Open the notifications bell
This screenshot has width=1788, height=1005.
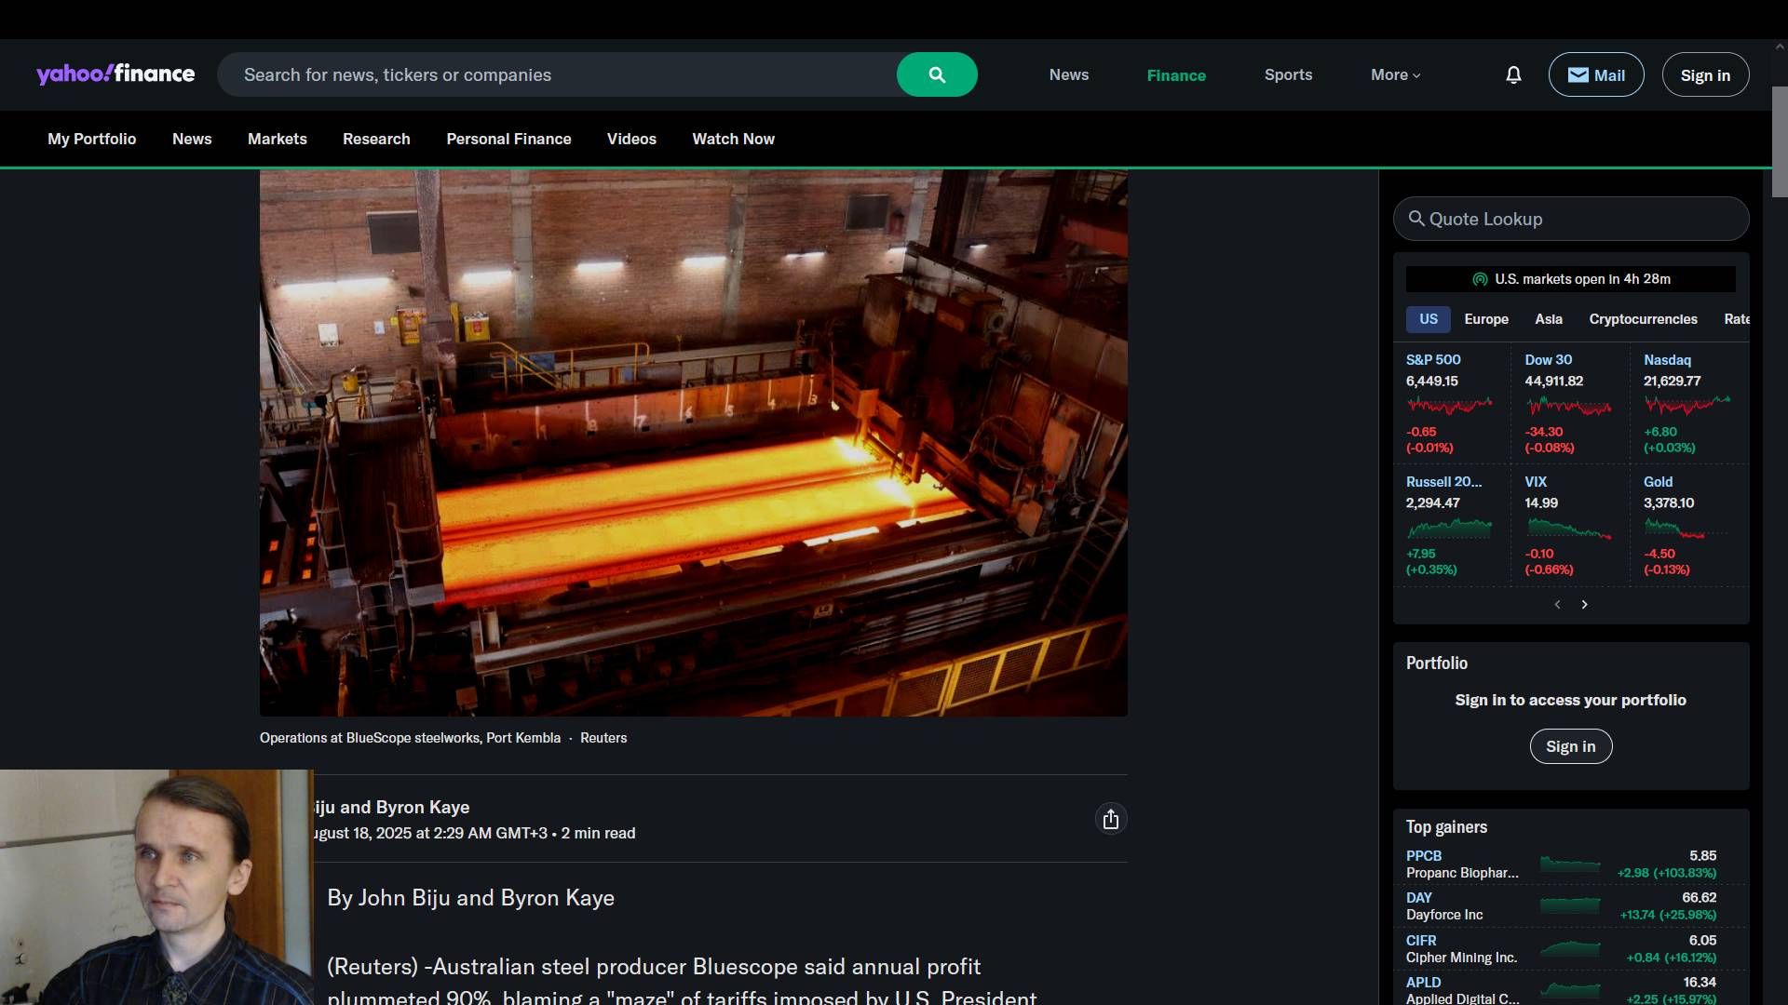pos(1513,74)
